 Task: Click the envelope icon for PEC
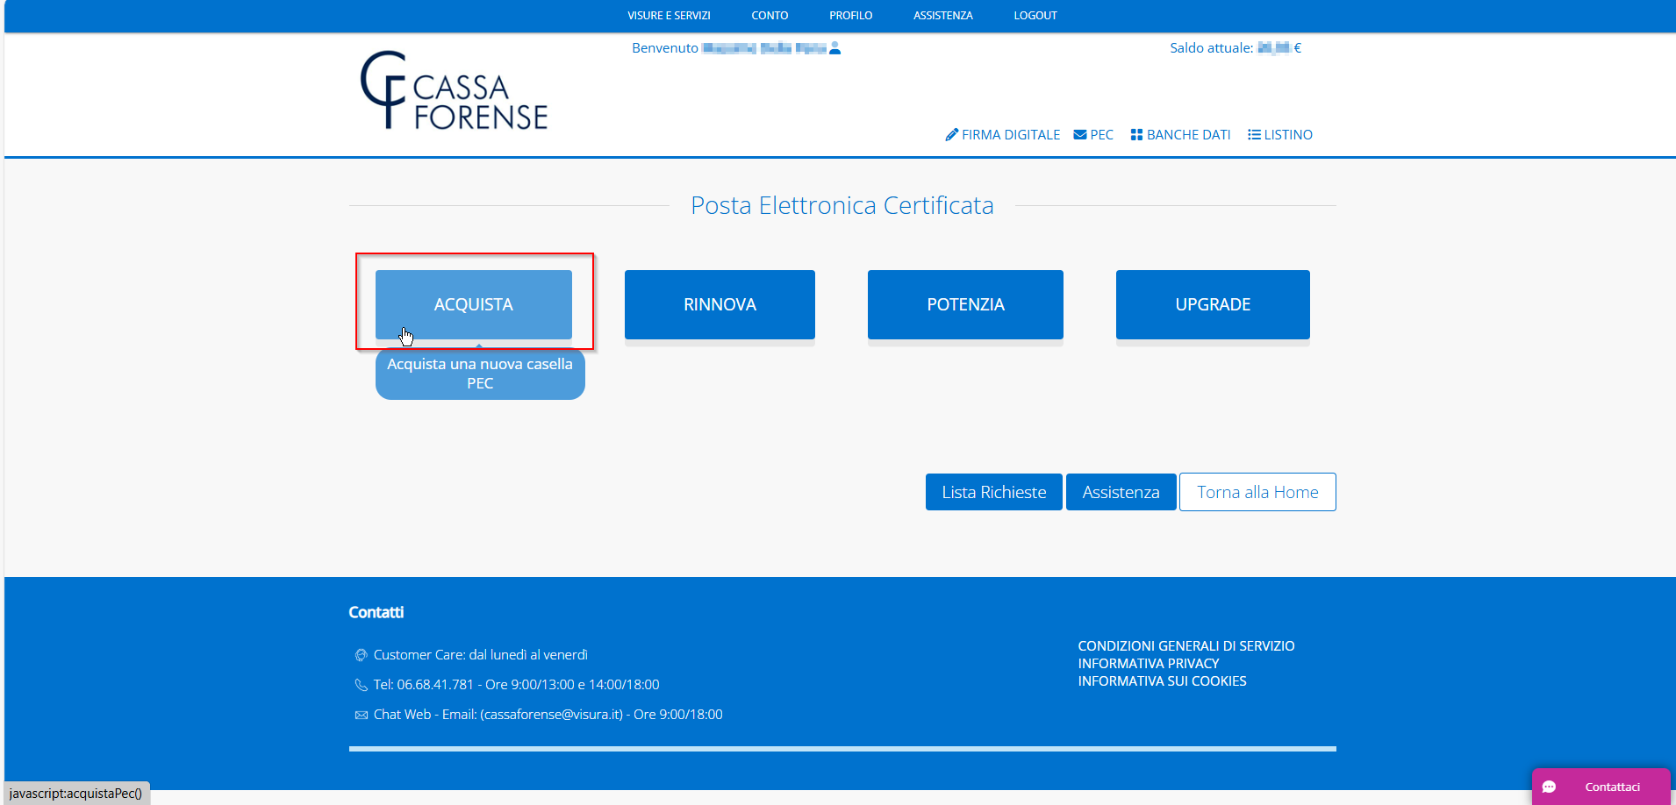(x=1080, y=135)
